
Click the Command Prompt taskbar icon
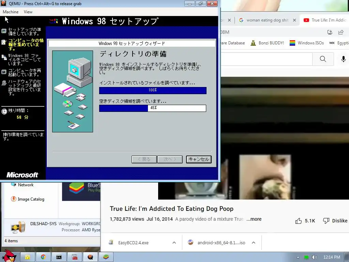pos(59,257)
